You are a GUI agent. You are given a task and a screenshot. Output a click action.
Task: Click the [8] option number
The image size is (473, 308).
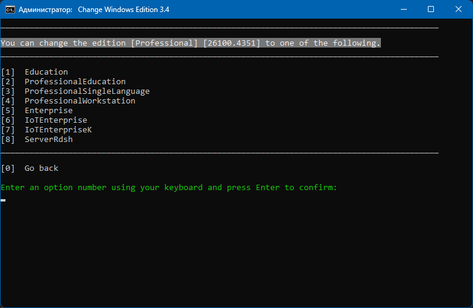8,140
